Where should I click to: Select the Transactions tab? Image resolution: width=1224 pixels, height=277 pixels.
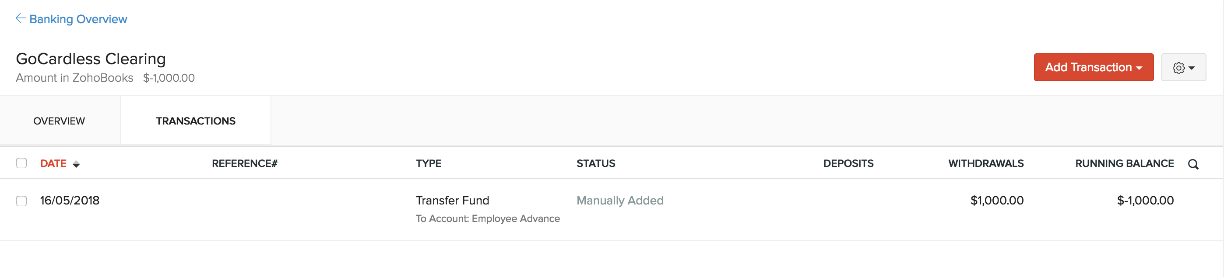195,121
